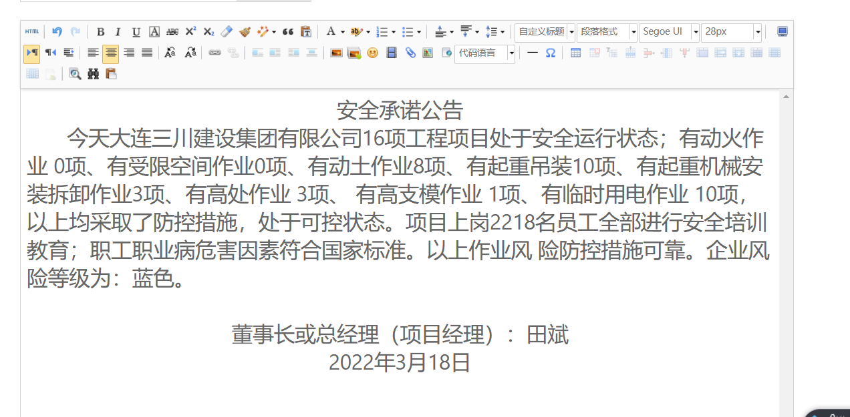Underline the selected text
The width and height of the screenshot is (850, 417).
[136, 31]
